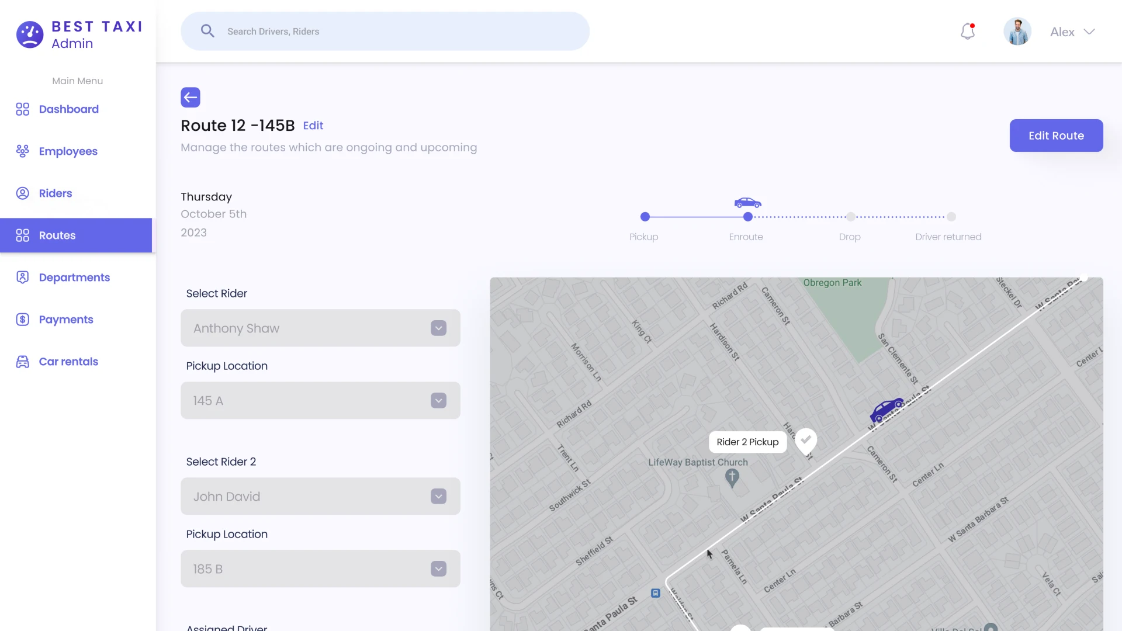
Task: Open notifications via the bell icon
Action: click(x=968, y=31)
